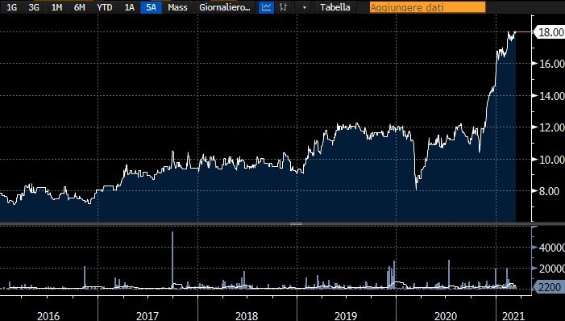Switch to the 1M range
The width and height of the screenshot is (565, 321).
coord(56,7)
